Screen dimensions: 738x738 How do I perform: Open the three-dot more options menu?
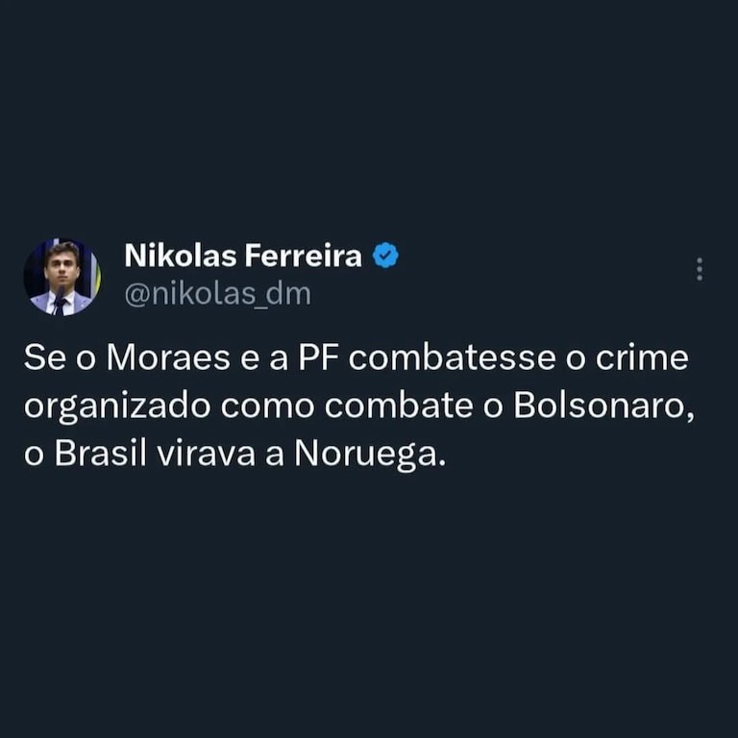pos(699,270)
